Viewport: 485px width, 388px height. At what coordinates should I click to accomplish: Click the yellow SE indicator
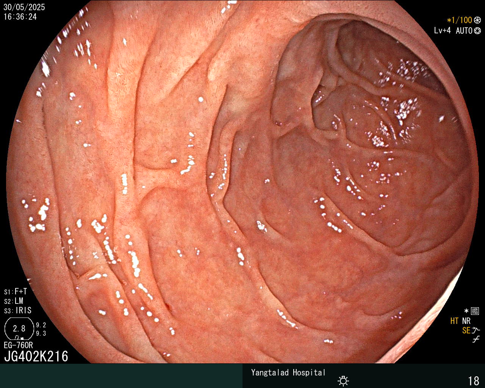(x=466, y=330)
